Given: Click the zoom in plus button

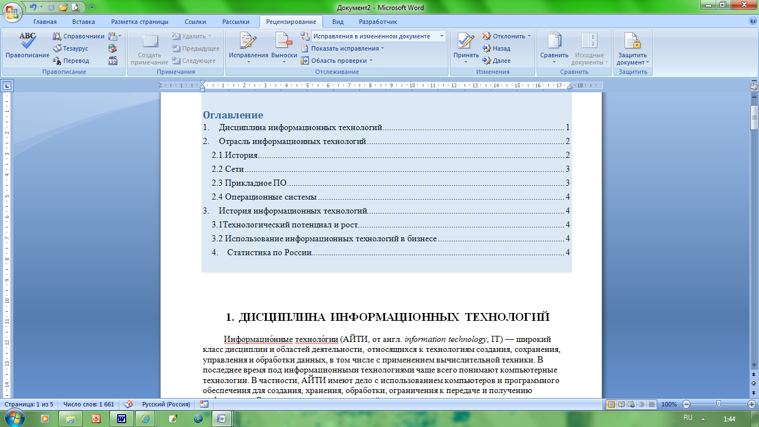Looking at the screenshot, I should 752,404.
